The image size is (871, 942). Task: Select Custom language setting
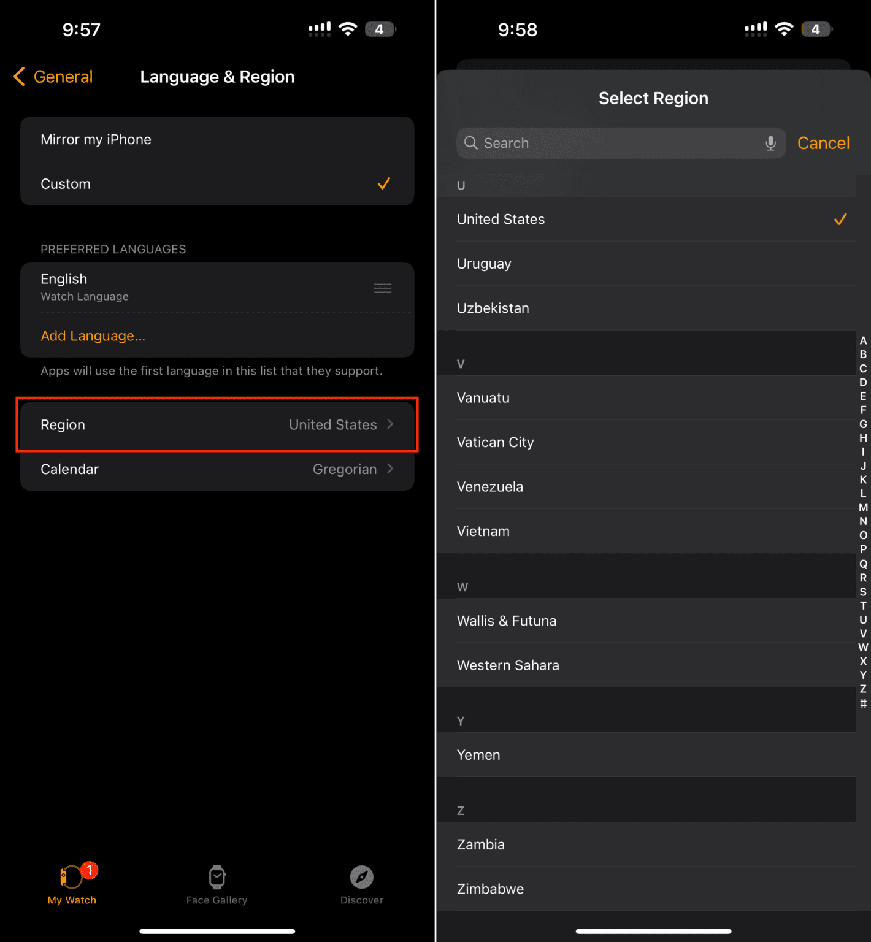[217, 183]
